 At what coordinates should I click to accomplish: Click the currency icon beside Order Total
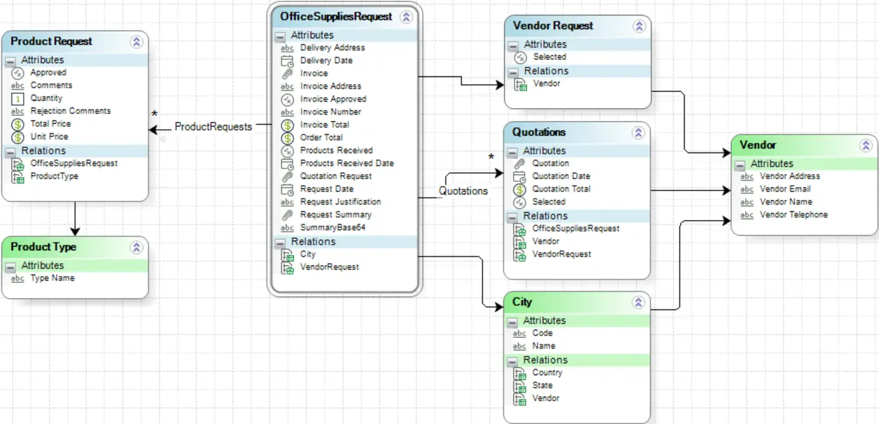(x=288, y=138)
